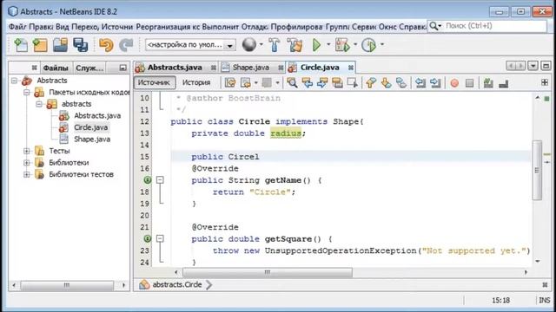Click the Comment lines editor icon
556x312 pixels.
(488, 83)
